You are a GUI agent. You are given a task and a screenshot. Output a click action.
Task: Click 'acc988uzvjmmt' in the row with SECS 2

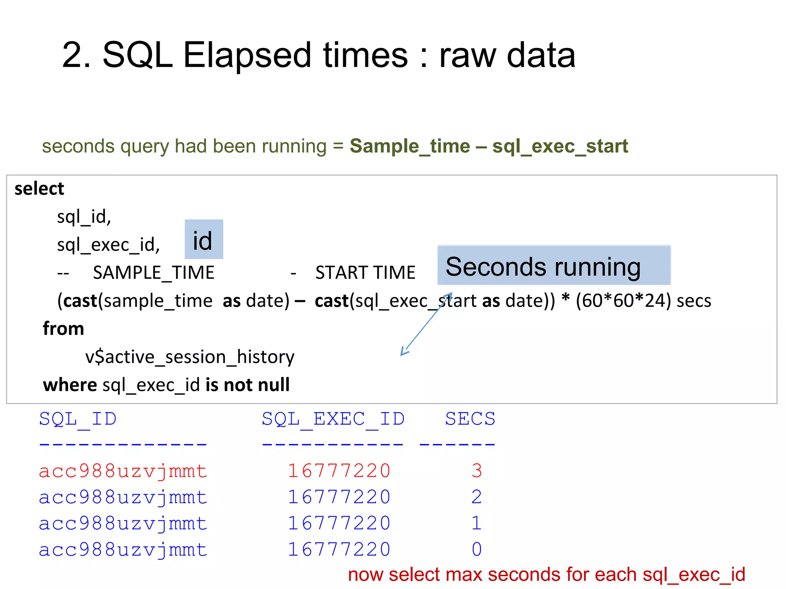tap(123, 498)
